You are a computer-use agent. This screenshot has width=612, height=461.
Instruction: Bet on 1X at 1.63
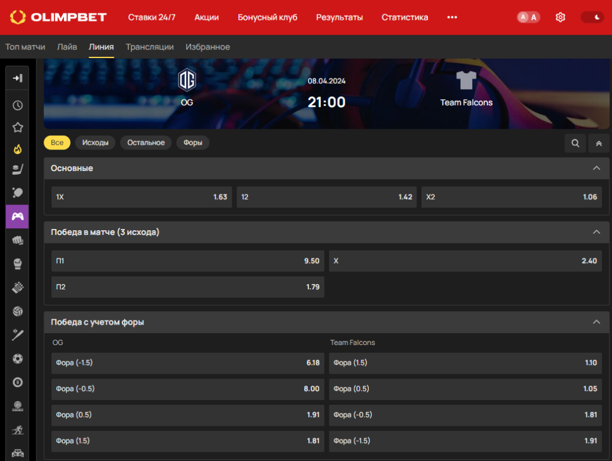coord(142,197)
